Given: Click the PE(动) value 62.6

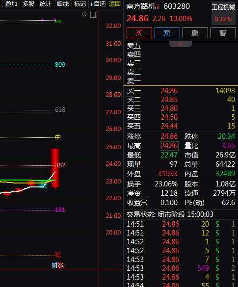Looking at the screenshot, I should click(x=228, y=203).
